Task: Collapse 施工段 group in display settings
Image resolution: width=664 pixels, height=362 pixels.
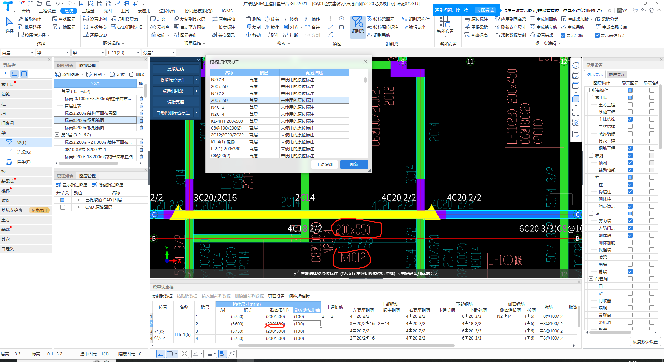Action: point(591,97)
